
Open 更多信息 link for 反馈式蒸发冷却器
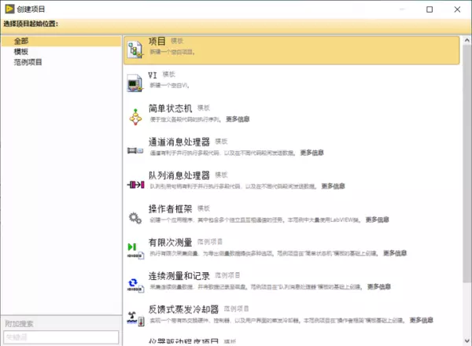421,320
